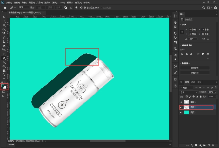Toggle lock all padlock
Screen dimensions: 219x148
200,97
